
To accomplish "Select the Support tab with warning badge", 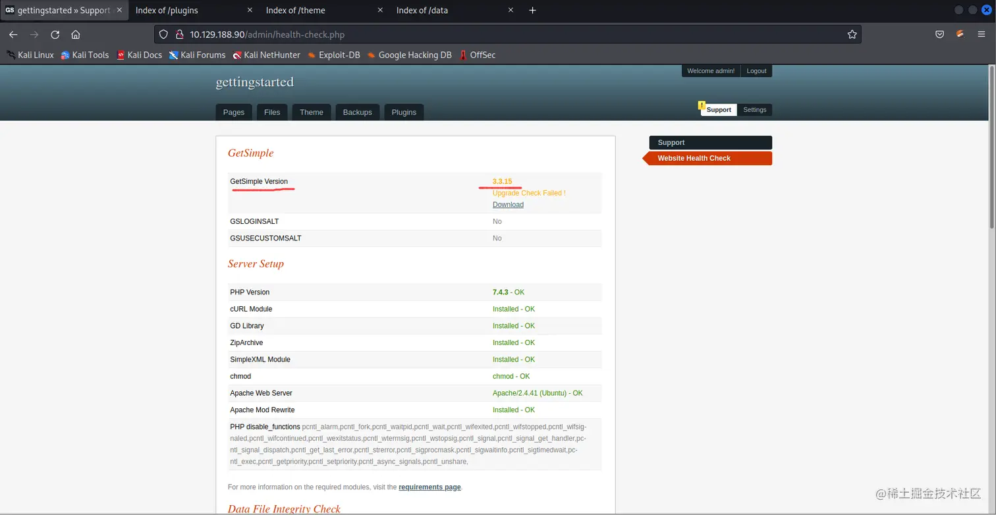I will point(718,110).
